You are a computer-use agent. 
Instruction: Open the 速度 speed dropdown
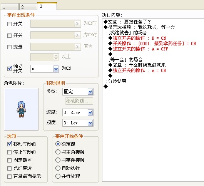(x=90, y=112)
